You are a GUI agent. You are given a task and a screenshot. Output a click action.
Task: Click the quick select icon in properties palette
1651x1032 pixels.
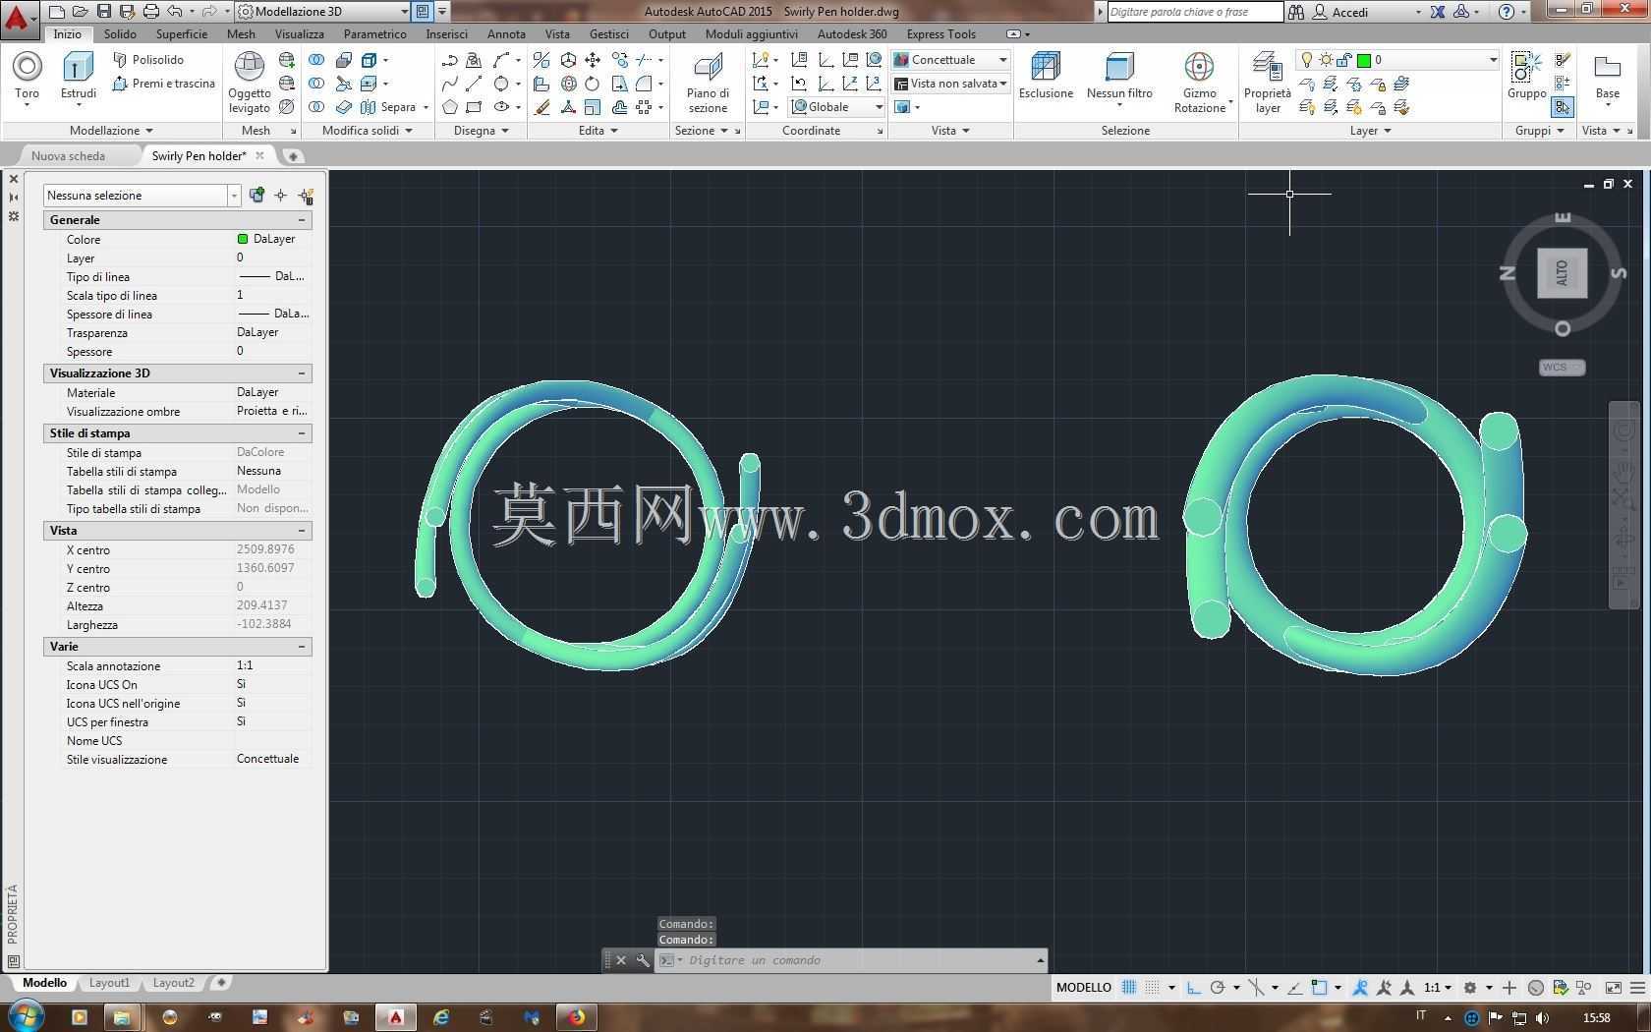tap(306, 196)
